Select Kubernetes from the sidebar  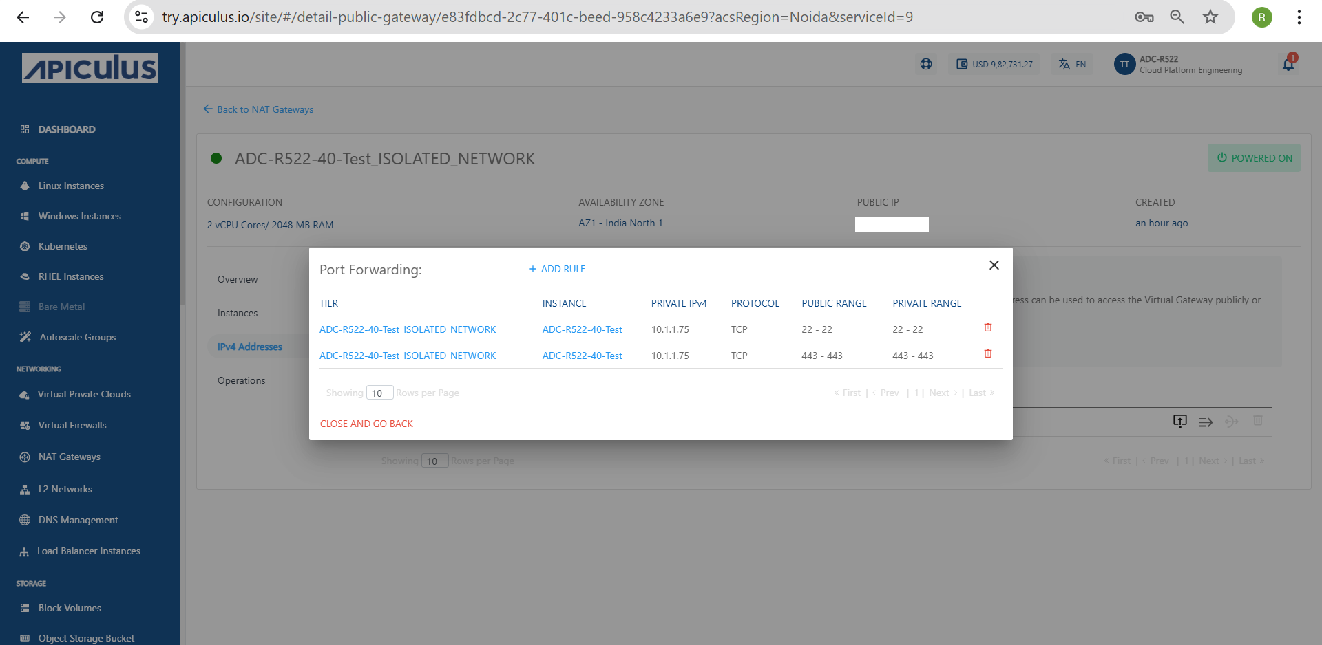tap(63, 246)
